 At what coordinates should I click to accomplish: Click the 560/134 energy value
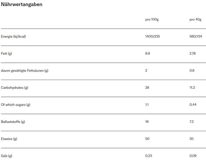pos(196,36)
